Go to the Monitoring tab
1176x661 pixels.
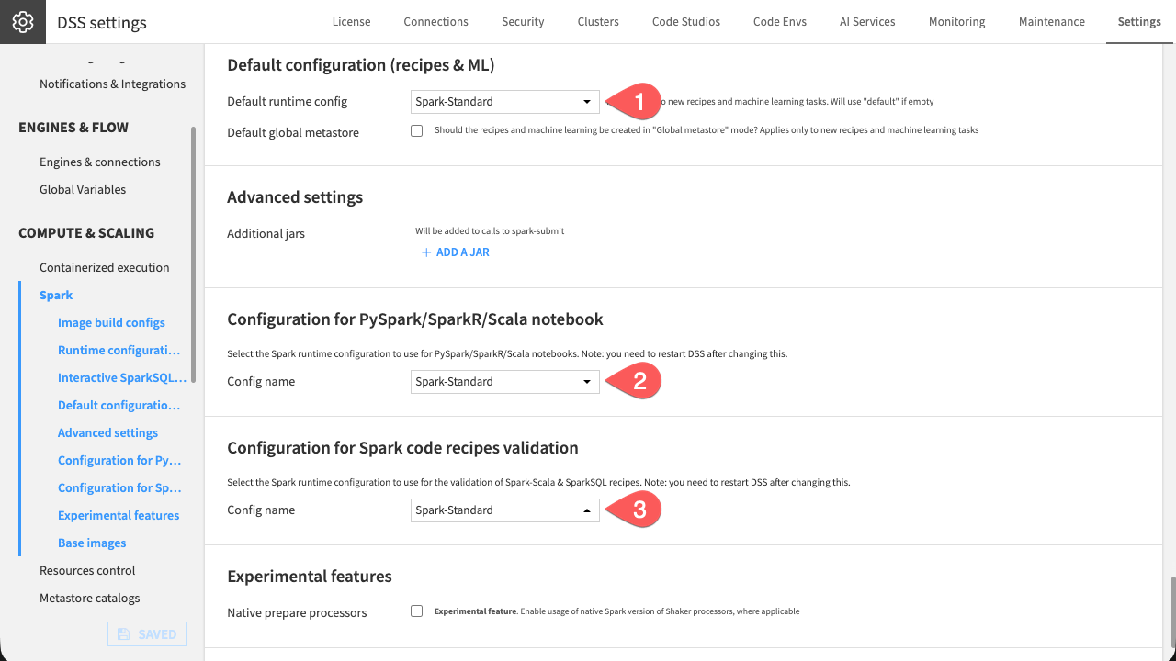click(956, 22)
